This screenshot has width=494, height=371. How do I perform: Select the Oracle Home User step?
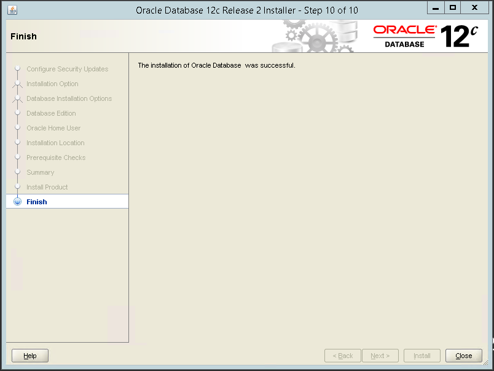click(53, 128)
